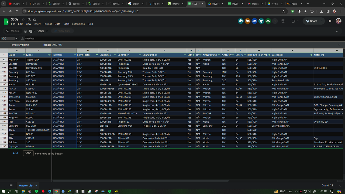Open the active Categories filter icon
The height and width of the screenshot is (194, 345).
pos(311,55)
